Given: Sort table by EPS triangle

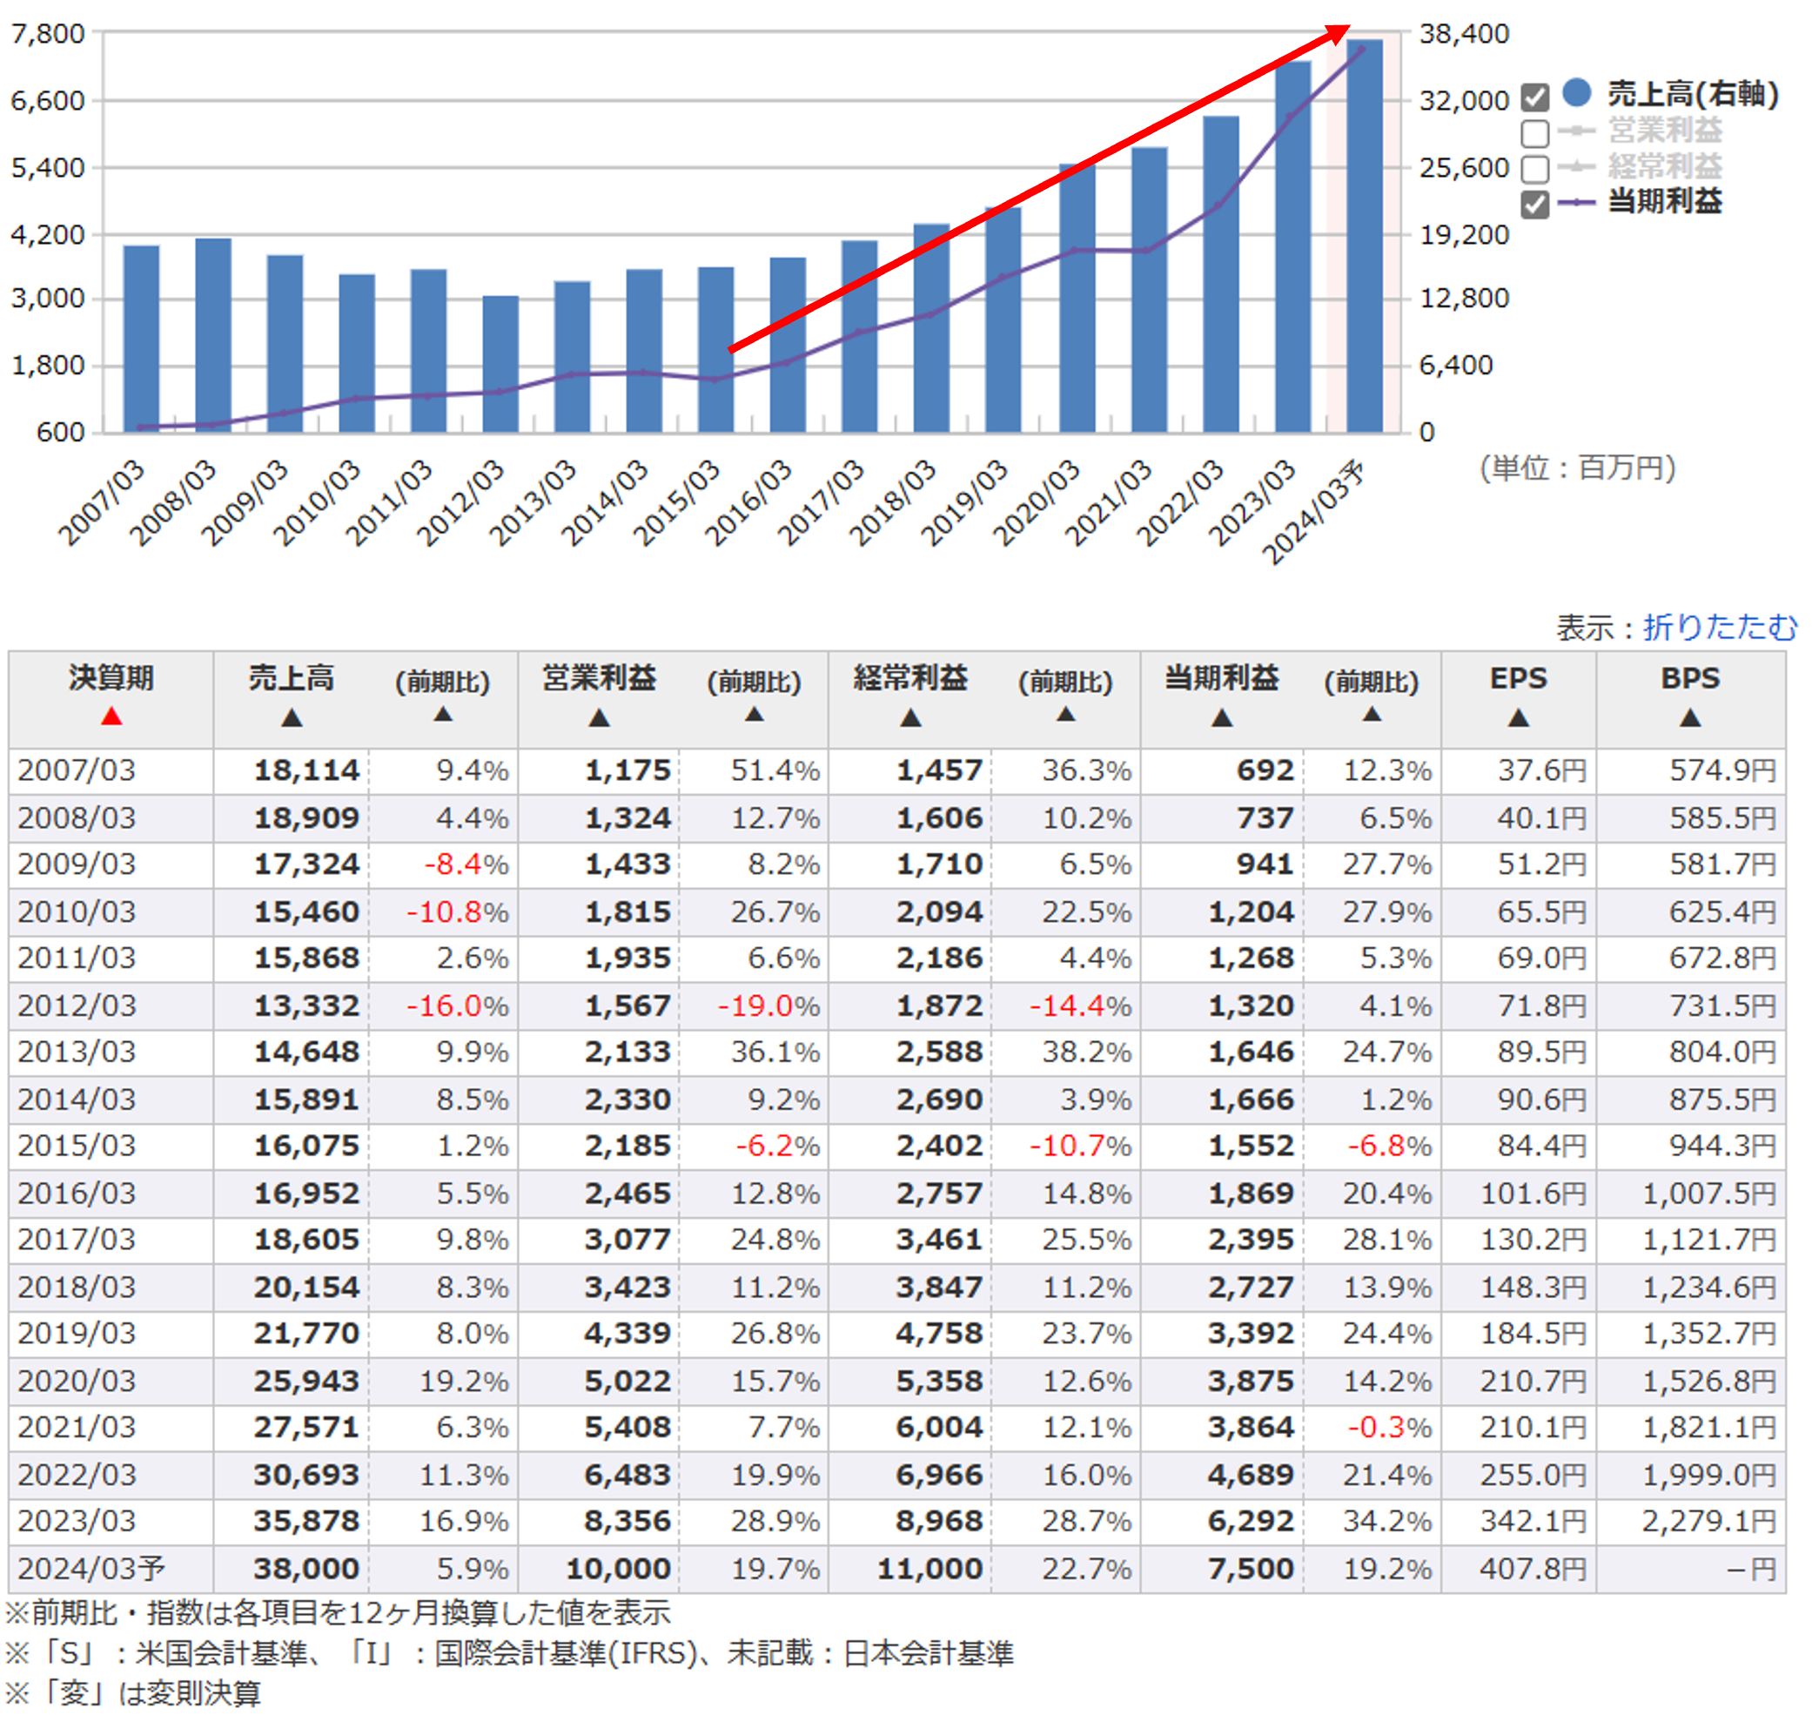Looking at the screenshot, I should tap(1518, 718).
